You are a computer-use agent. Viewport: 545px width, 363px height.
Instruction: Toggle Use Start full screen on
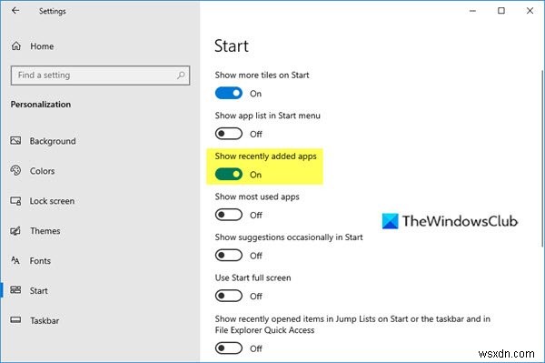(x=228, y=296)
